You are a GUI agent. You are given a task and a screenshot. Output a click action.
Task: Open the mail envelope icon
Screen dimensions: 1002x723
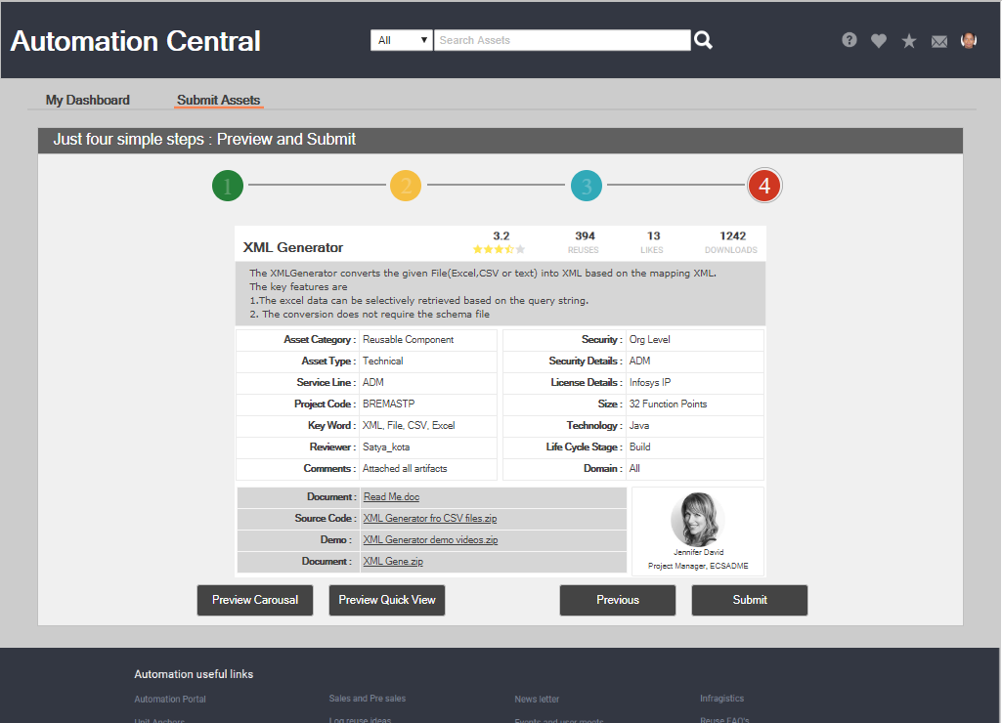click(x=939, y=41)
